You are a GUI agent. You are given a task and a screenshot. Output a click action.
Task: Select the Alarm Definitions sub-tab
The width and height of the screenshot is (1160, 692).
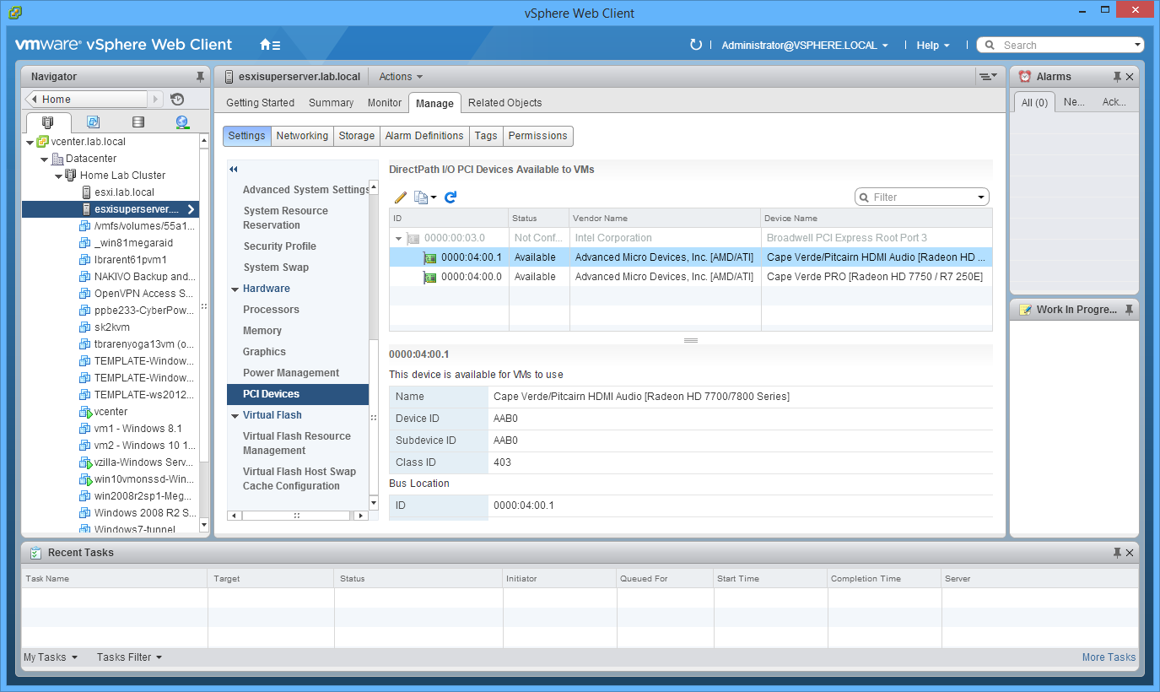[424, 136]
